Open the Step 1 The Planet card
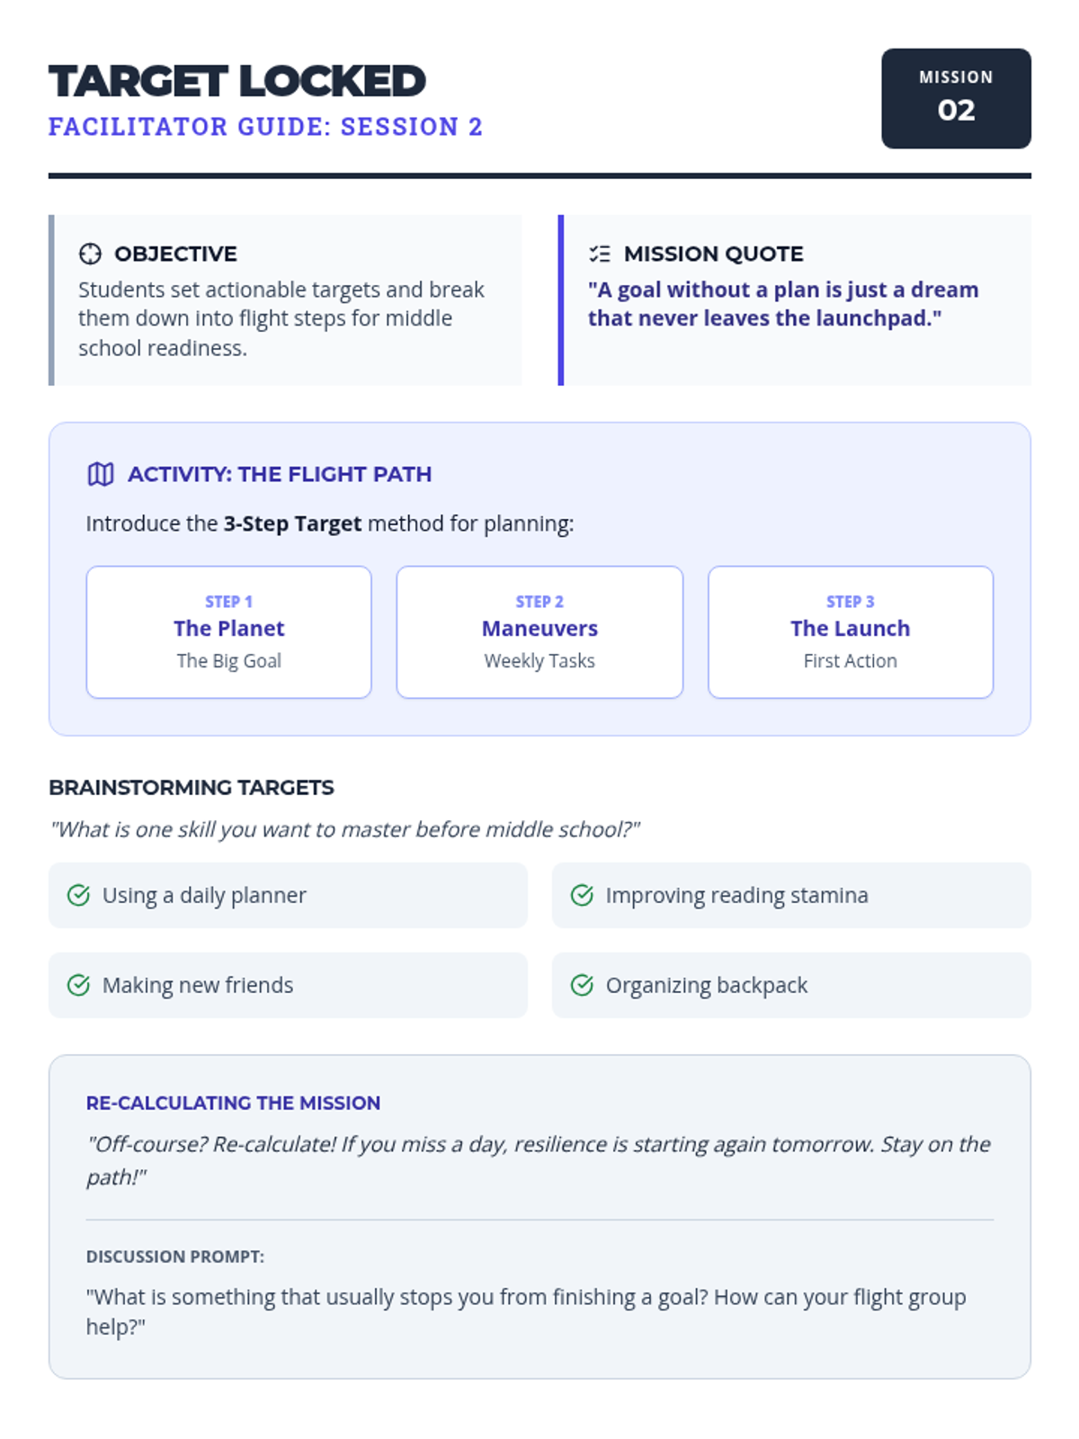The image size is (1079, 1439). tap(229, 632)
